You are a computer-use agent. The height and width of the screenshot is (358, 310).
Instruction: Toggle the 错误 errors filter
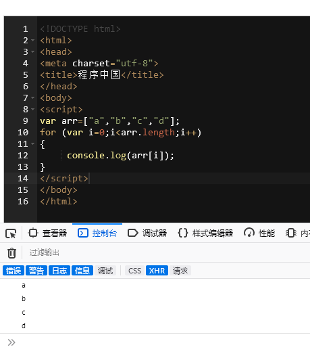point(14,271)
